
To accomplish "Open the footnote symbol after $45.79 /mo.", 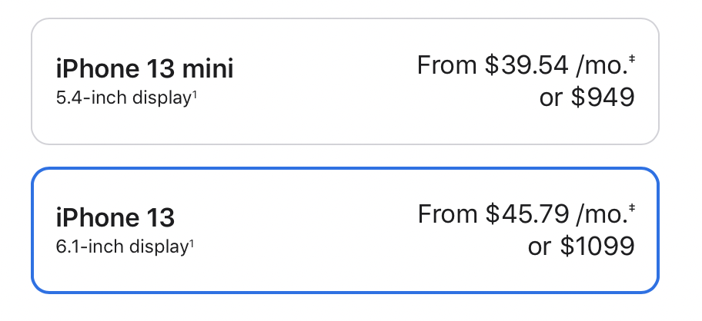I will tap(633, 209).
